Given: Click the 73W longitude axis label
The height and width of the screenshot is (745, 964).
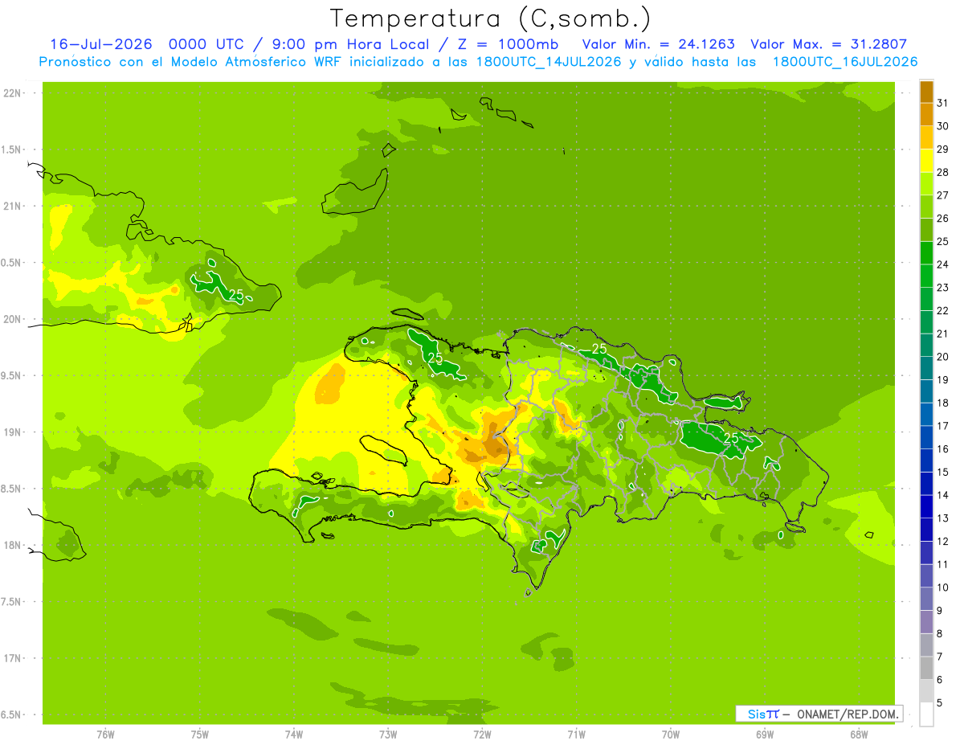Looking at the screenshot, I should pos(388,734).
